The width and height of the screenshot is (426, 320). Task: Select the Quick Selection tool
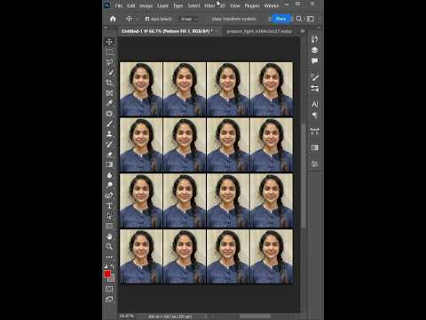pos(109,73)
